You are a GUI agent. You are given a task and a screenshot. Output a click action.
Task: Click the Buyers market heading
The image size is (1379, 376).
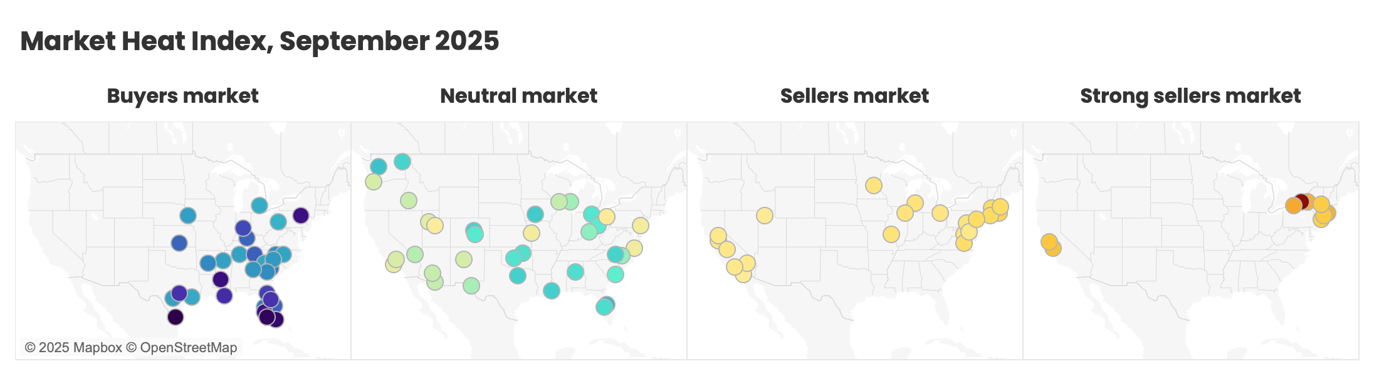tap(182, 96)
